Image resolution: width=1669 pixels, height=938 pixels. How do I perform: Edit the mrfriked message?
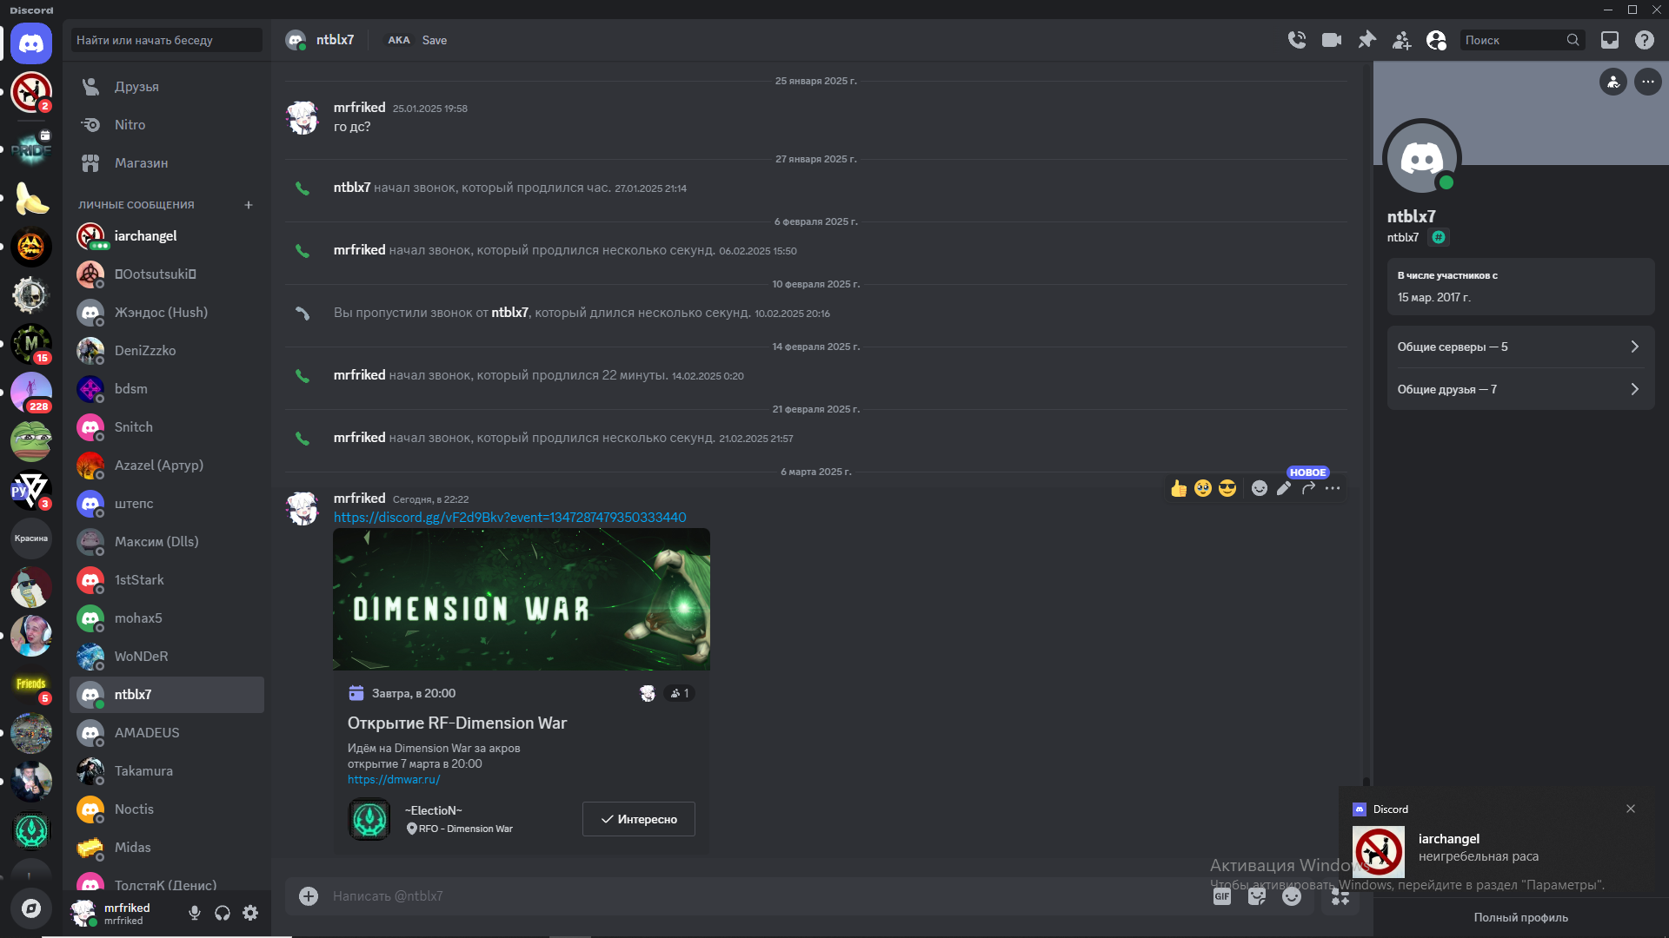[x=1284, y=488]
